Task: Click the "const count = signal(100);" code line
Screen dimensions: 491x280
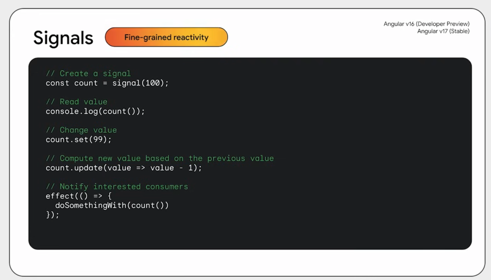Action: (x=107, y=83)
